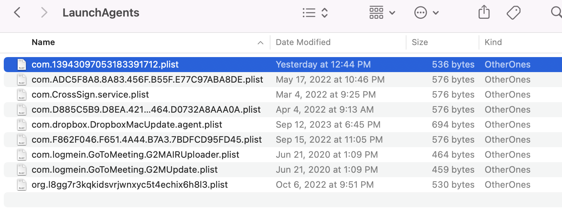Click the search magnifier icon
The width and height of the screenshot is (562, 208).
[556, 13]
